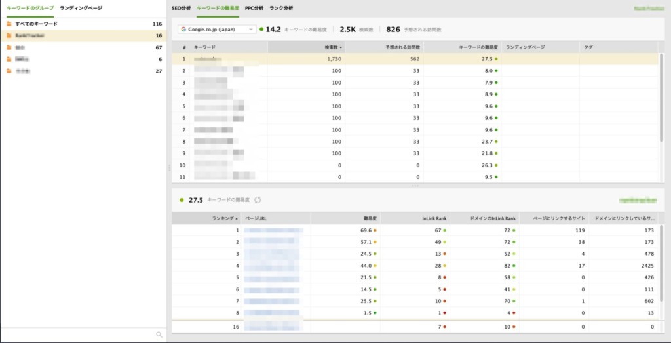This screenshot has width=671, height=343.
Task: Sort by InLink Rank column header
Action: 415,218
